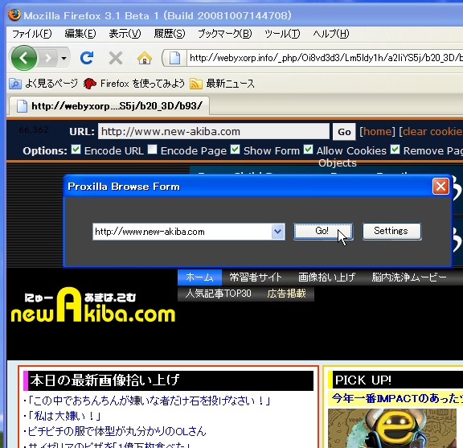Image resolution: width=463 pixels, height=448 pixels.
Task: Open the ツール(T) menu
Action: [282, 34]
